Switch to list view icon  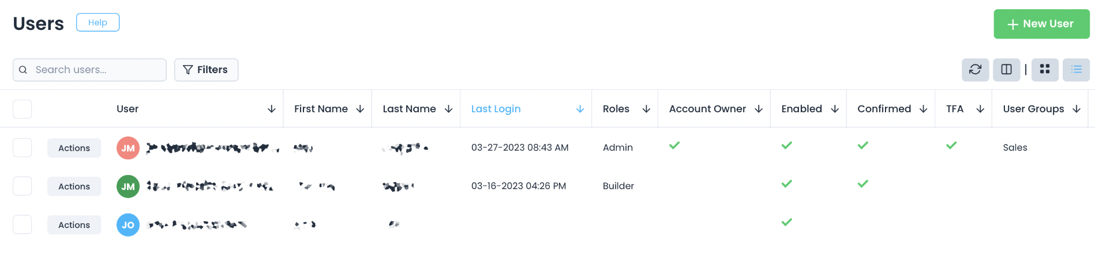point(1076,70)
